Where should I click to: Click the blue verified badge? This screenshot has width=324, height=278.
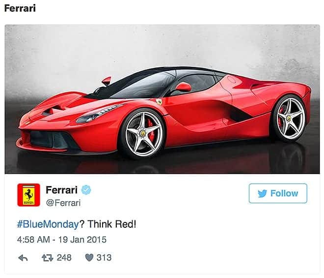click(x=86, y=190)
